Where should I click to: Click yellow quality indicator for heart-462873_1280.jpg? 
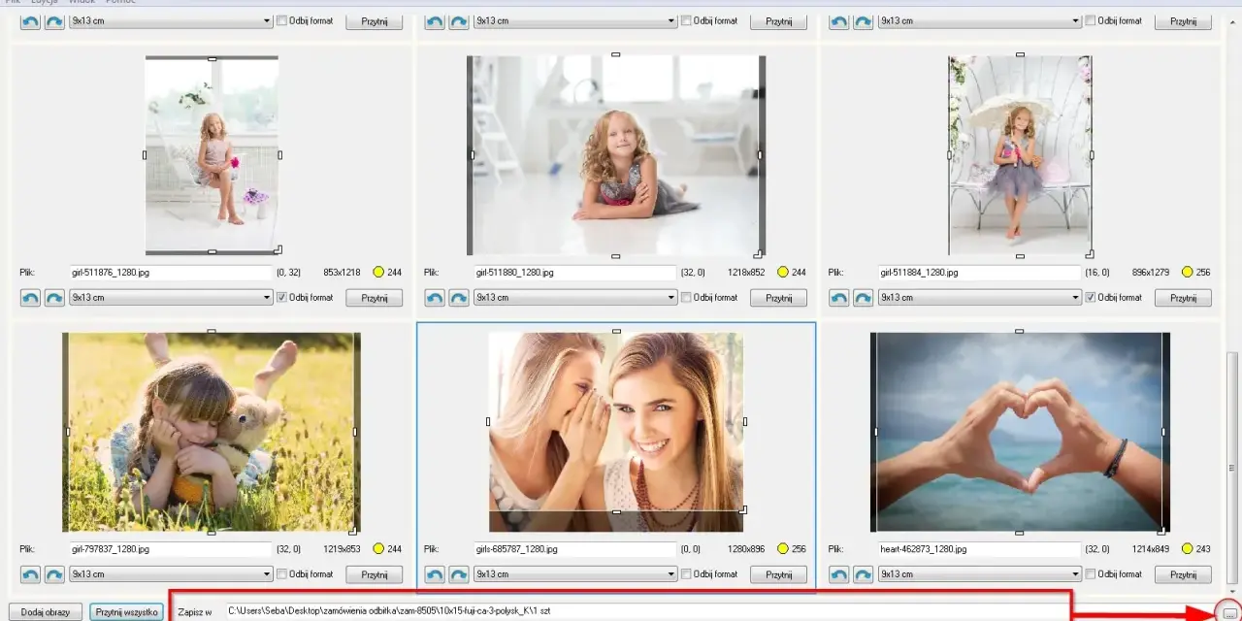1188,549
